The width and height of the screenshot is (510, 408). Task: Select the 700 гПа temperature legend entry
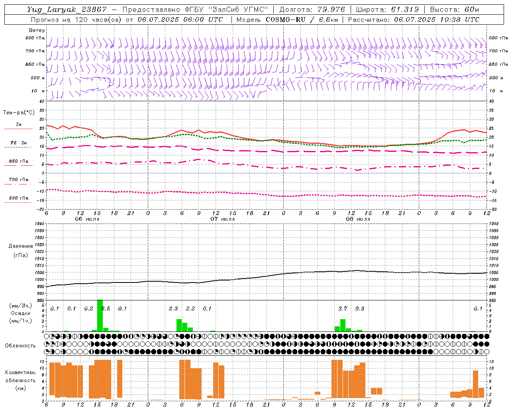click(18, 181)
